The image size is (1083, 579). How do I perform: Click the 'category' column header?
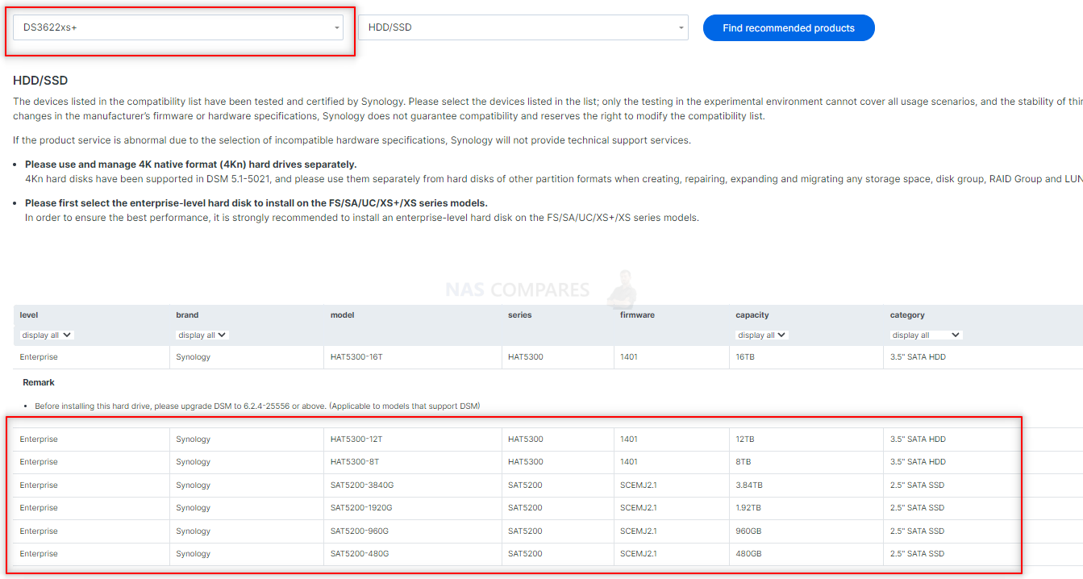pyautogui.click(x=907, y=315)
